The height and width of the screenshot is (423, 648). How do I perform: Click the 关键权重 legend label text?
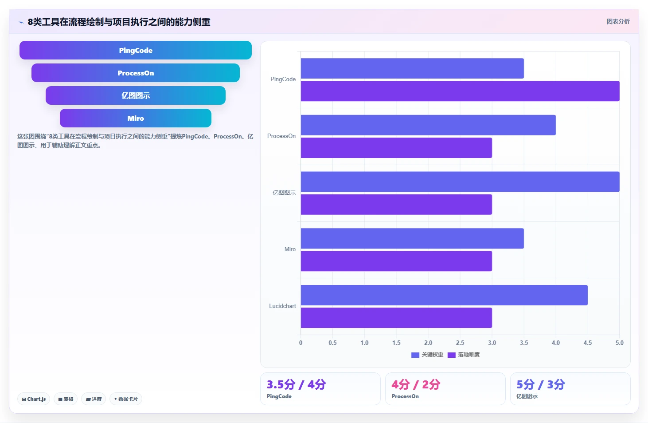click(x=432, y=355)
